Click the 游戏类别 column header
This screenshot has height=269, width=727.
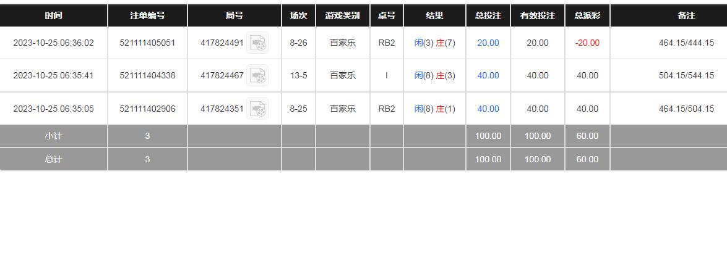(343, 15)
